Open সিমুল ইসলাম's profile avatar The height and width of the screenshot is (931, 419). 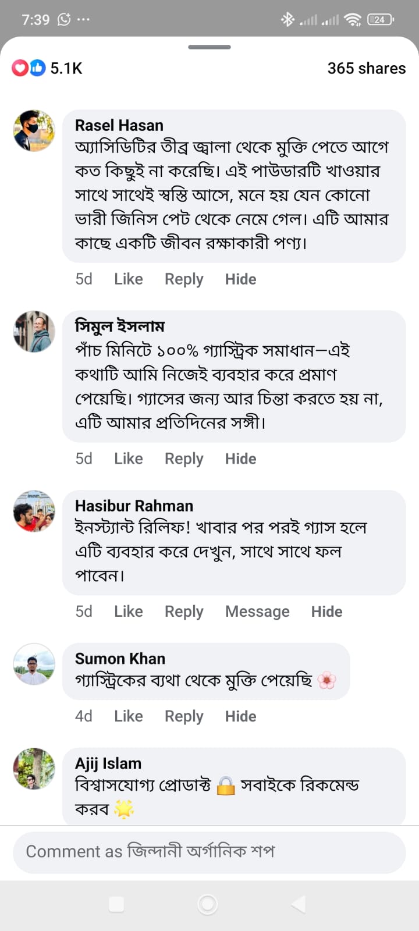tap(34, 331)
